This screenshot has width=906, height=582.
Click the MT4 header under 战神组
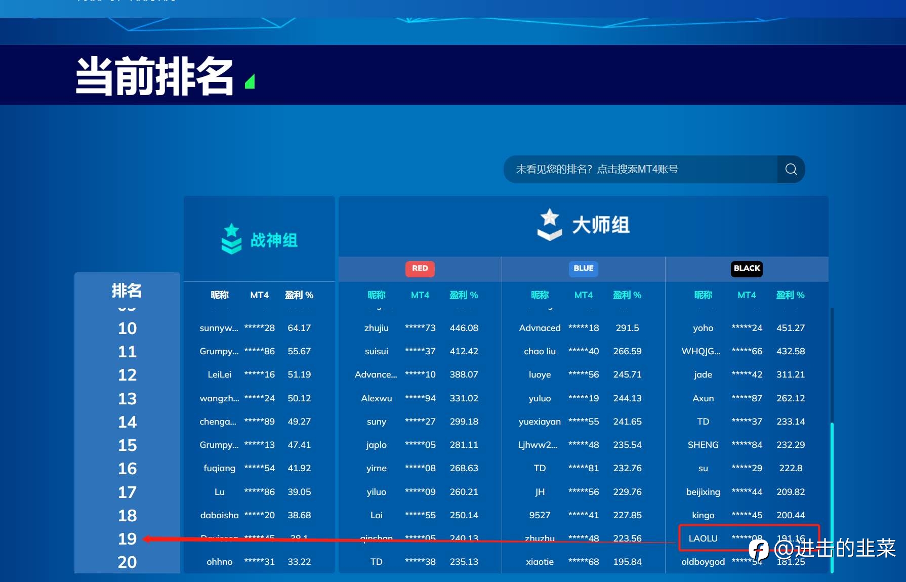tap(260, 295)
